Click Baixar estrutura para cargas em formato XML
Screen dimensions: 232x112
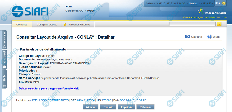[x=49, y=88]
